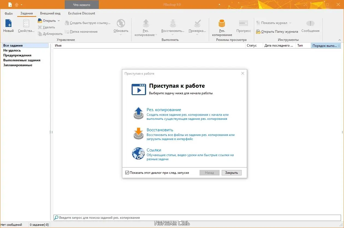Click the Закрыть button in dialog
344x228 pixels.
coord(232,173)
